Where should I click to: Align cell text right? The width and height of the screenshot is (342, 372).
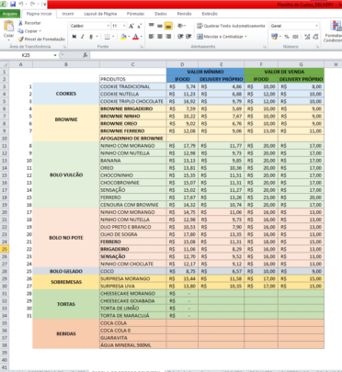tap(168, 37)
